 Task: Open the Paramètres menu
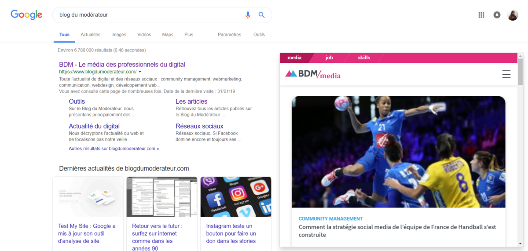pyautogui.click(x=229, y=35)
